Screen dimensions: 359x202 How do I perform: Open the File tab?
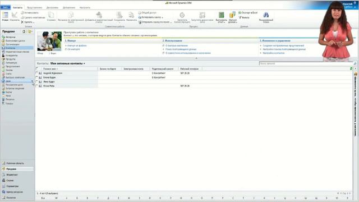pos(5,7)
